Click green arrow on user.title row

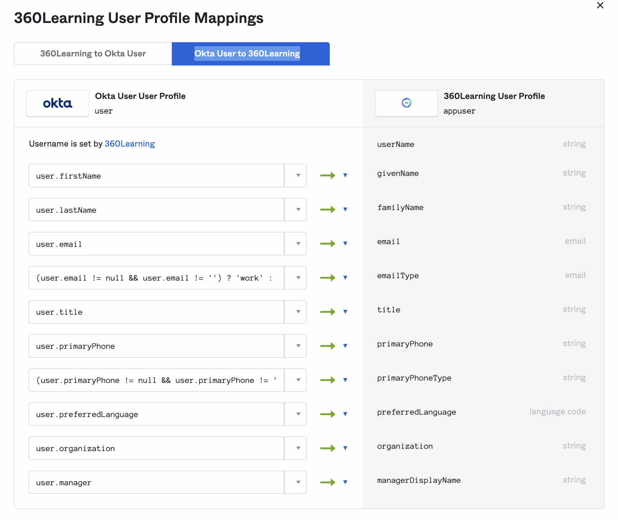click(328, 312)
